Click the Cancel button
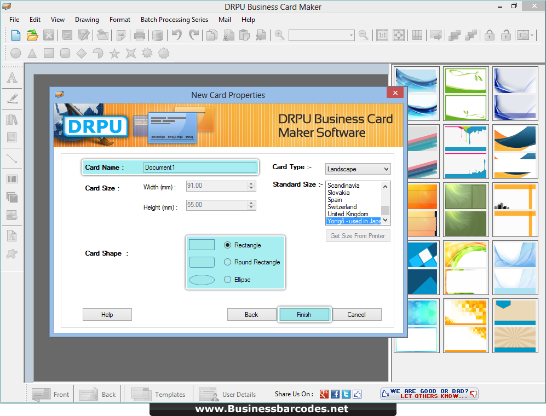 click(357, 314)
